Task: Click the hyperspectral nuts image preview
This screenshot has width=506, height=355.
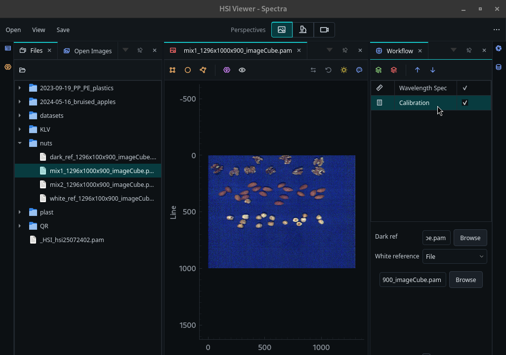Action: [x=282, y=212]
